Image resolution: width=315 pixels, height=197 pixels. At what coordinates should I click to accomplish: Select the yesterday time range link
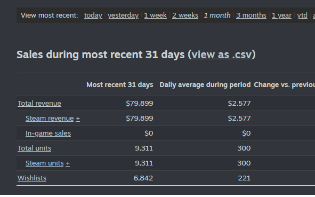(123, 15)
